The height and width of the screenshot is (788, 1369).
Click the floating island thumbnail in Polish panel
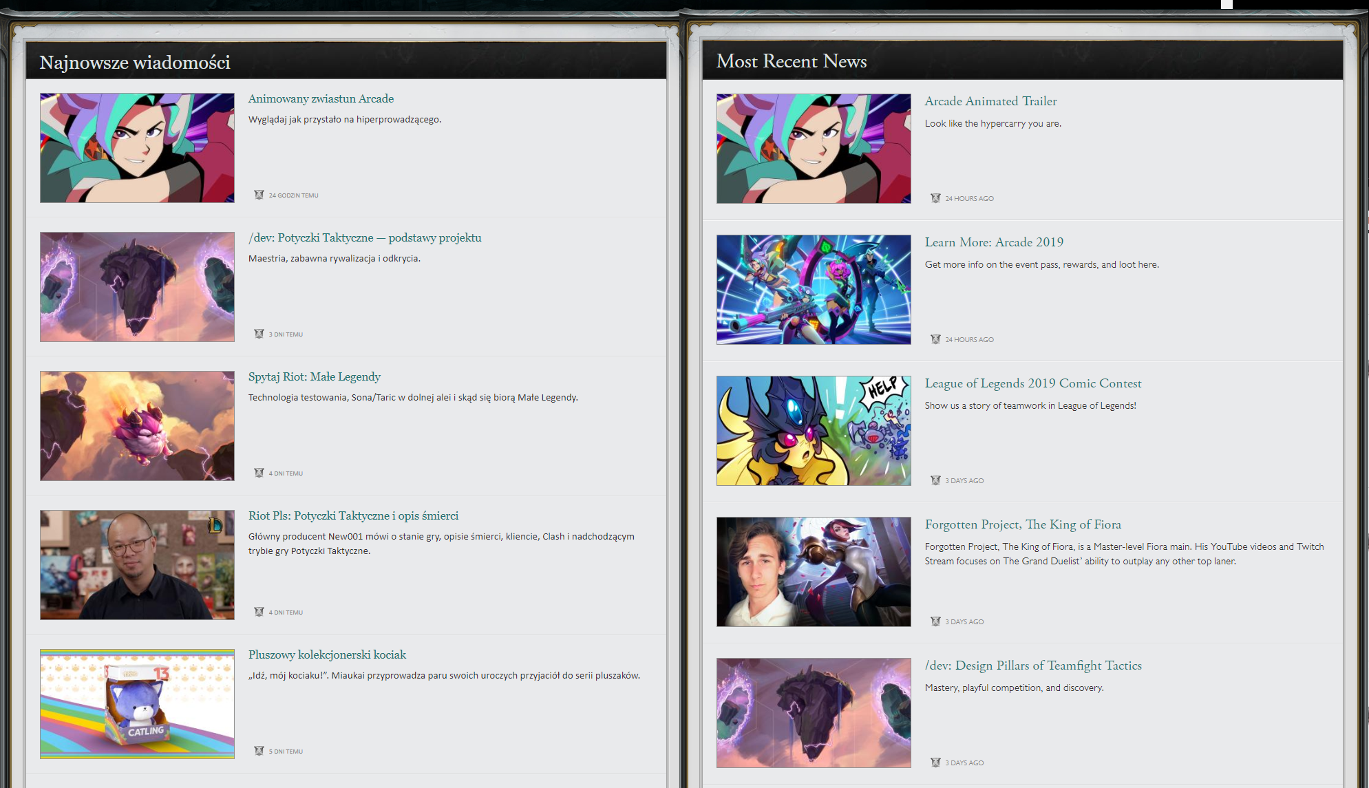pos(137,287)
